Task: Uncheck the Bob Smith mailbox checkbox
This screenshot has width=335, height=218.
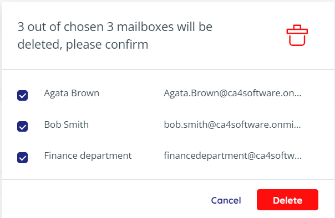Action: point(22,126)
